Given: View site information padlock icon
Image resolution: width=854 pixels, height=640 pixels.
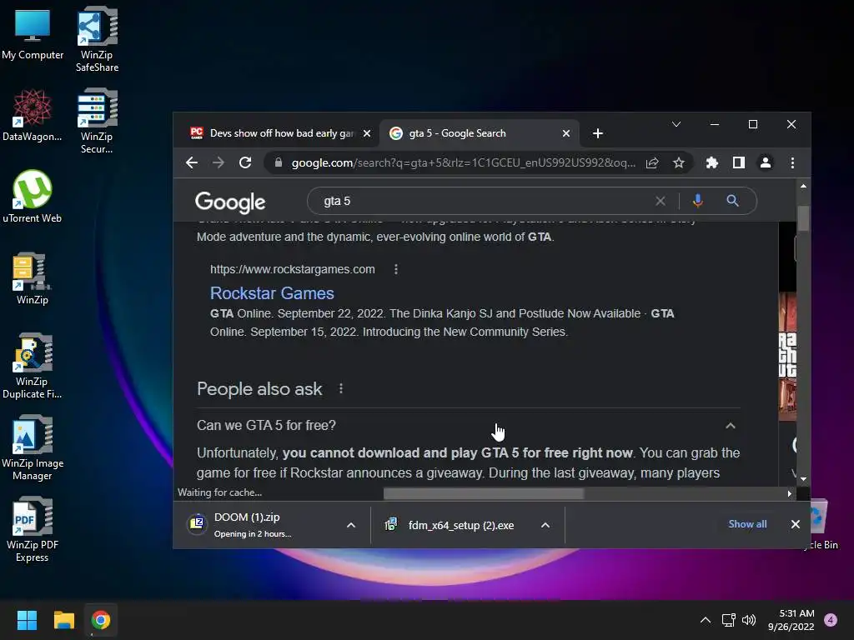Looking at the screenshot, I should 279,162.
